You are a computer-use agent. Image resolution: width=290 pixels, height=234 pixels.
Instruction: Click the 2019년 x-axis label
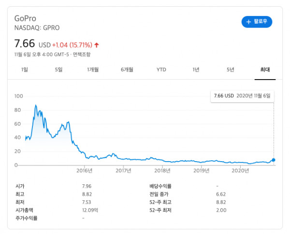(202, 170)
